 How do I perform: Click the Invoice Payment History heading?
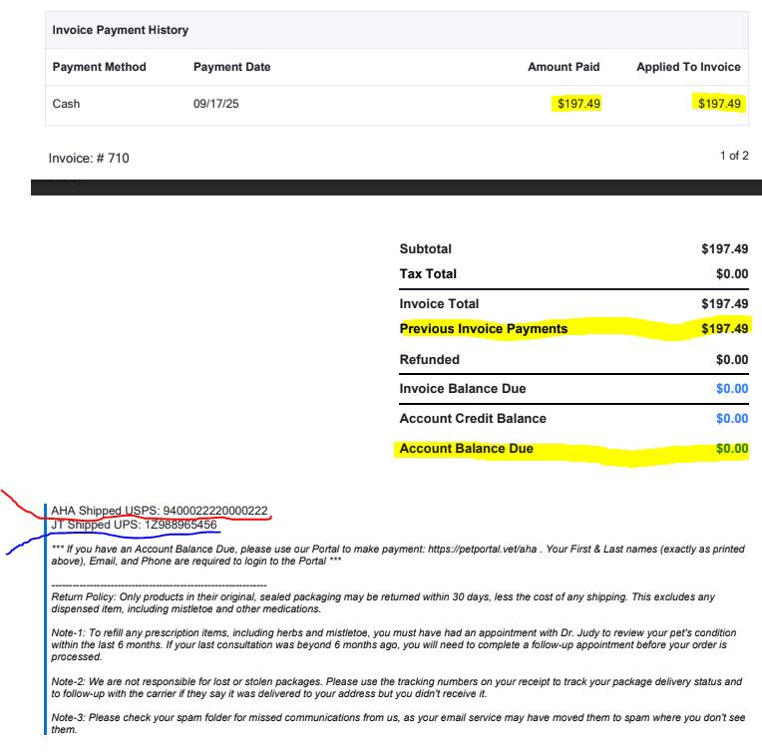[120, 31]
